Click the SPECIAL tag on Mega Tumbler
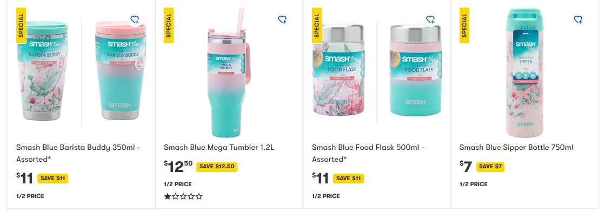605x211 pixels. click(x=169, y=25)
